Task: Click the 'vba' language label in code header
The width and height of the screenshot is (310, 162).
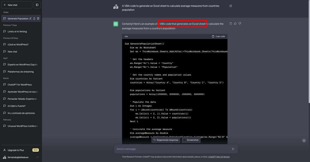Action: click(x=126, y=36)
